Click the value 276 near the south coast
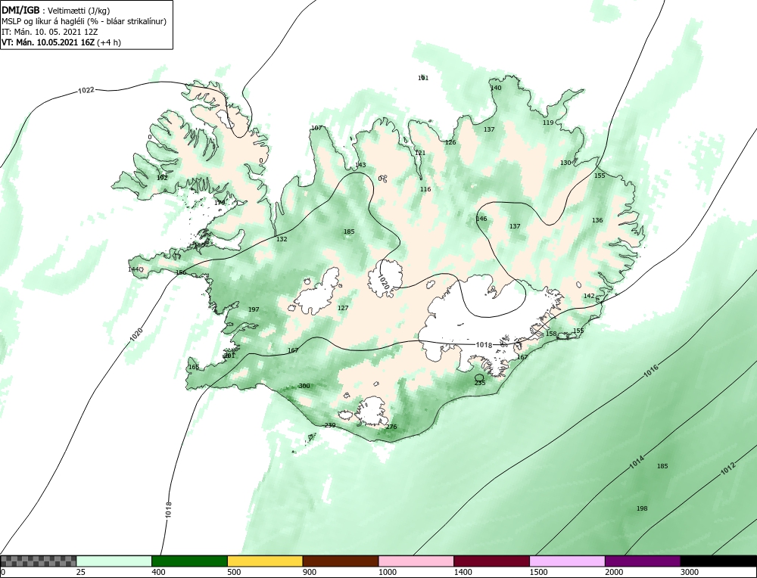The height and width of the screenshot is (578, 757). (391, 427)
